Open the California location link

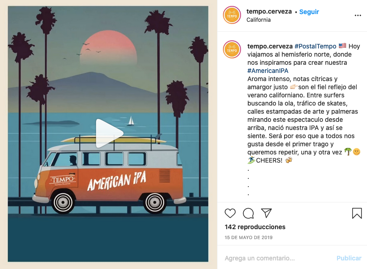[258, 20]
